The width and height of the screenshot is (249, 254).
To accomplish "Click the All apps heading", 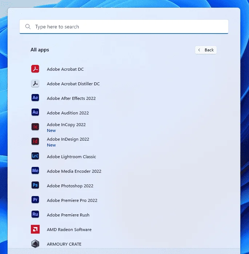I will (40, 50).
